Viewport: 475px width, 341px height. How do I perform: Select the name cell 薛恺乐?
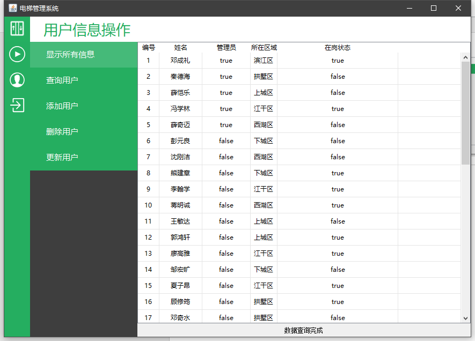point(180,93)
